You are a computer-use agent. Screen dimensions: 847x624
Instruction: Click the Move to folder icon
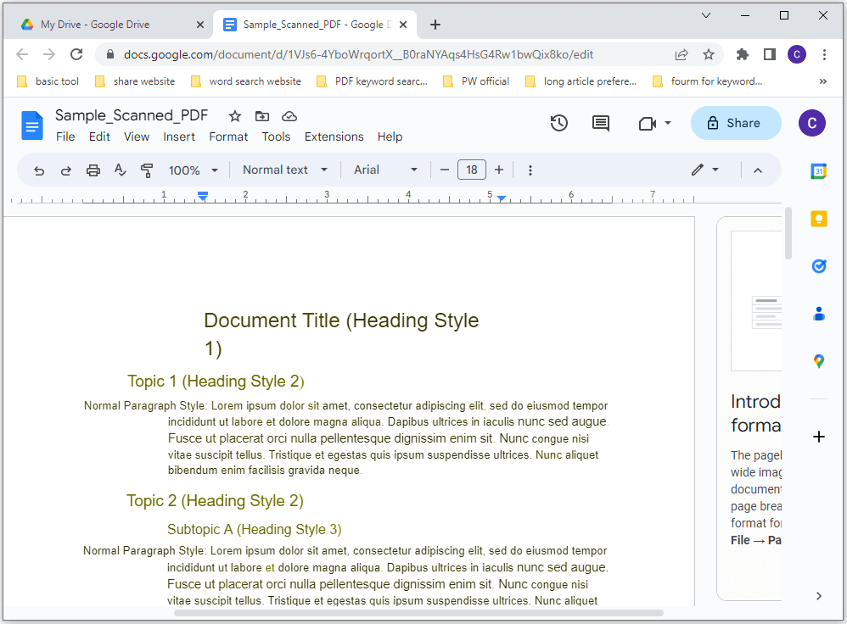(262, 116)
